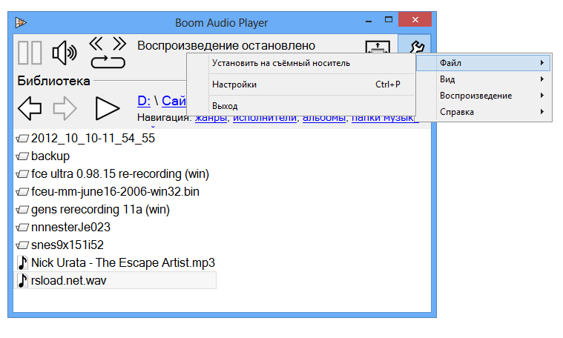Click the 'Сай' path link

(174, 102)
